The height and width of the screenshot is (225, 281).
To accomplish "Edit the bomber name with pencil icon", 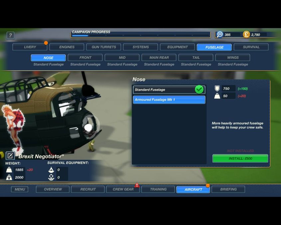I will point(10,155).
